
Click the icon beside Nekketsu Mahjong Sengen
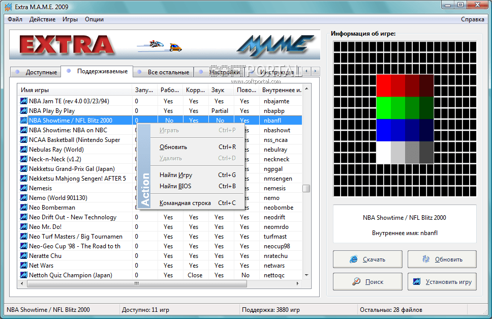coord(23,179)
